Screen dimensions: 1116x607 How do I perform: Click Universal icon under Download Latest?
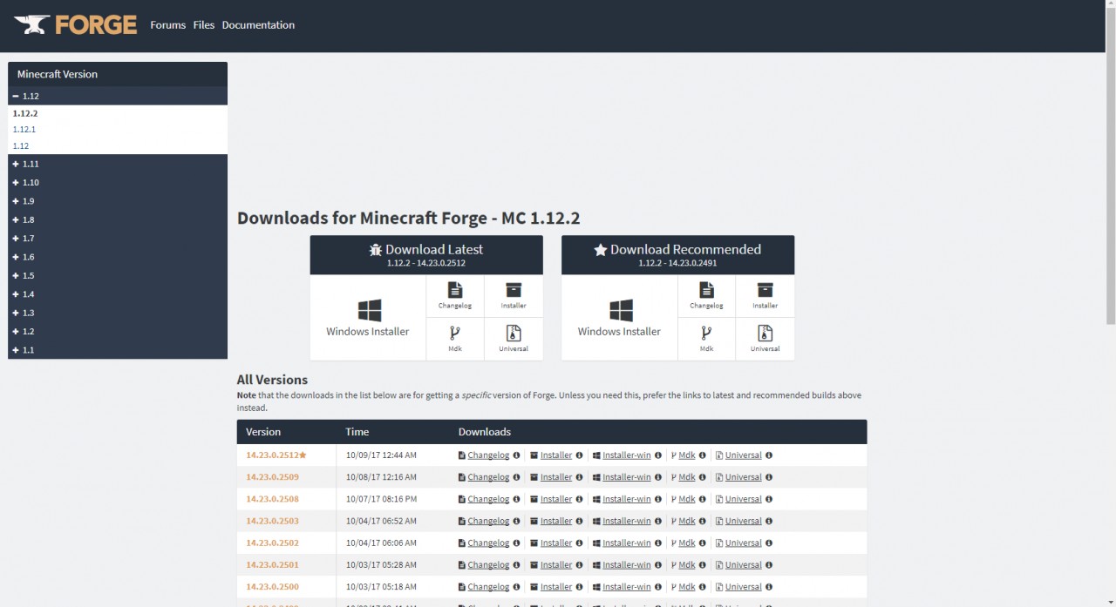[x=514, y=339]
